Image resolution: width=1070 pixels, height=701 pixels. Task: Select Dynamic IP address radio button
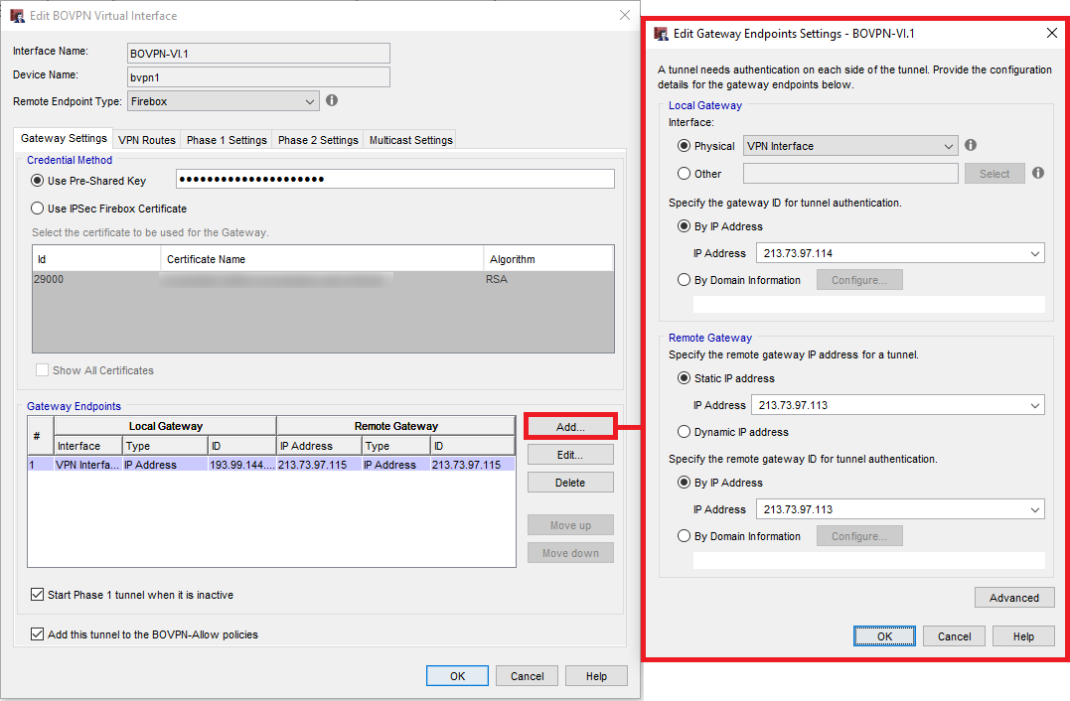(684, 432)
